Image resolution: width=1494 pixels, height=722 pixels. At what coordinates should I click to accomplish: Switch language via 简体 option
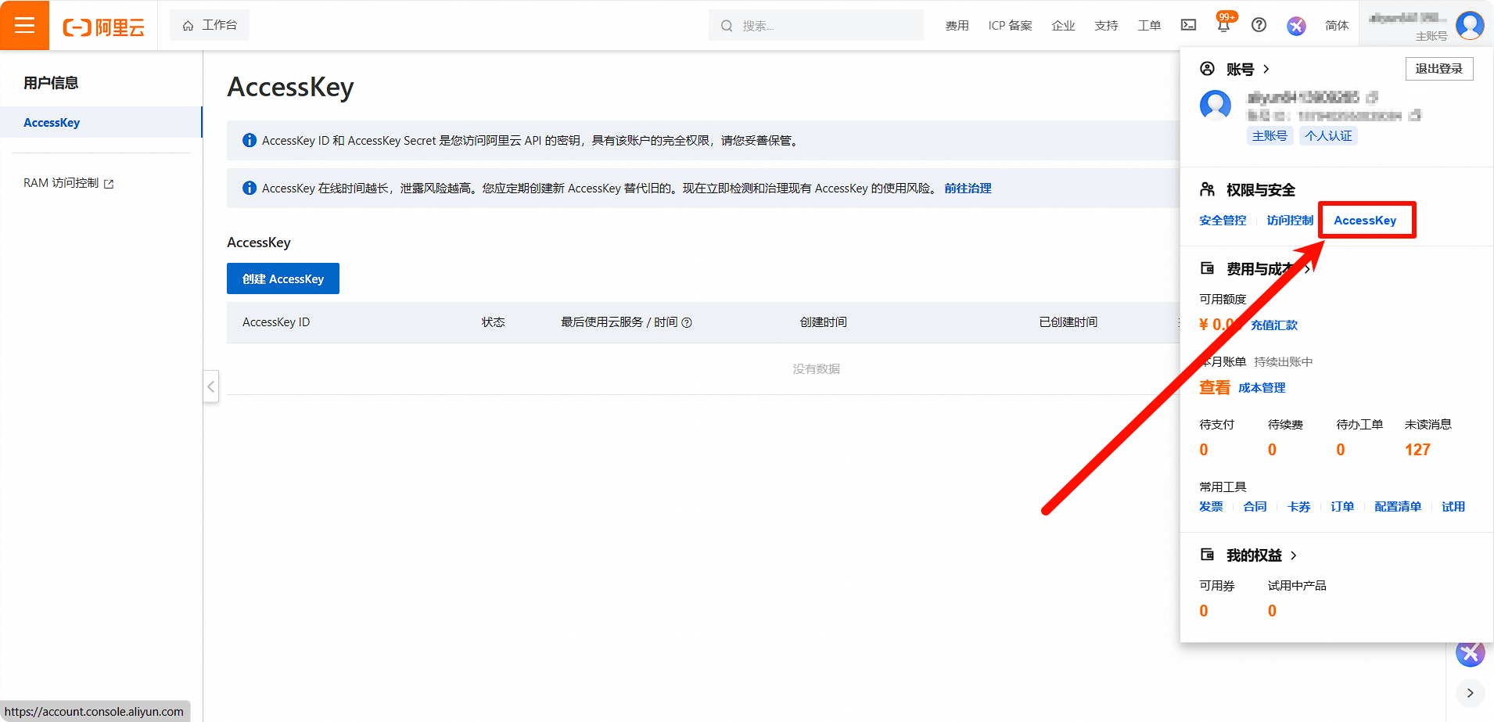[x=1337, y=26]
